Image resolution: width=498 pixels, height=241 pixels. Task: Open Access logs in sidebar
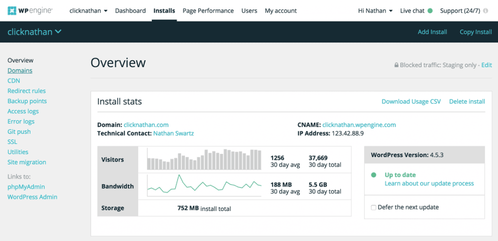pyautogui.click(x=23, y=111)
